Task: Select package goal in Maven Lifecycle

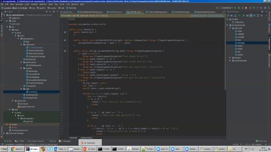Action: pos(241,43)
